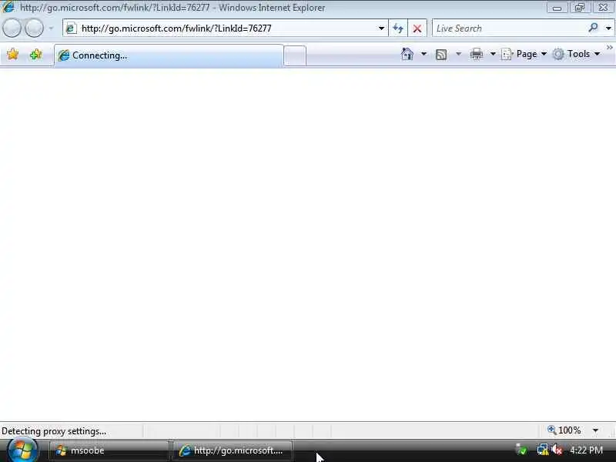Screen dimensions: 616x462
Task: Restore down the IE window
Action: click(580, 8)
